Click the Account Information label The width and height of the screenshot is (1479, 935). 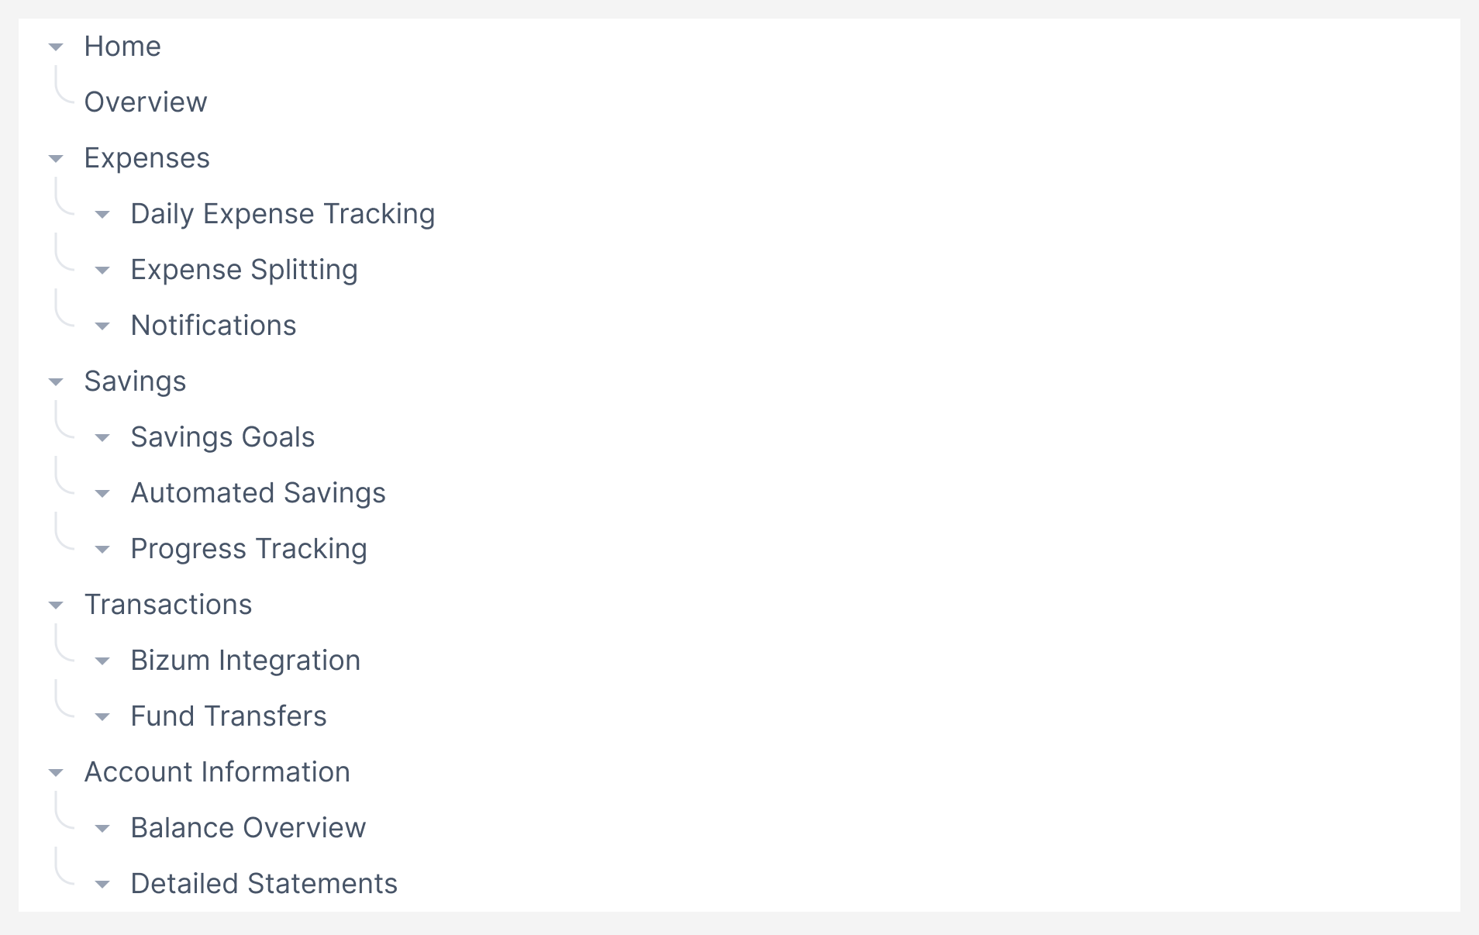[217, 772]
